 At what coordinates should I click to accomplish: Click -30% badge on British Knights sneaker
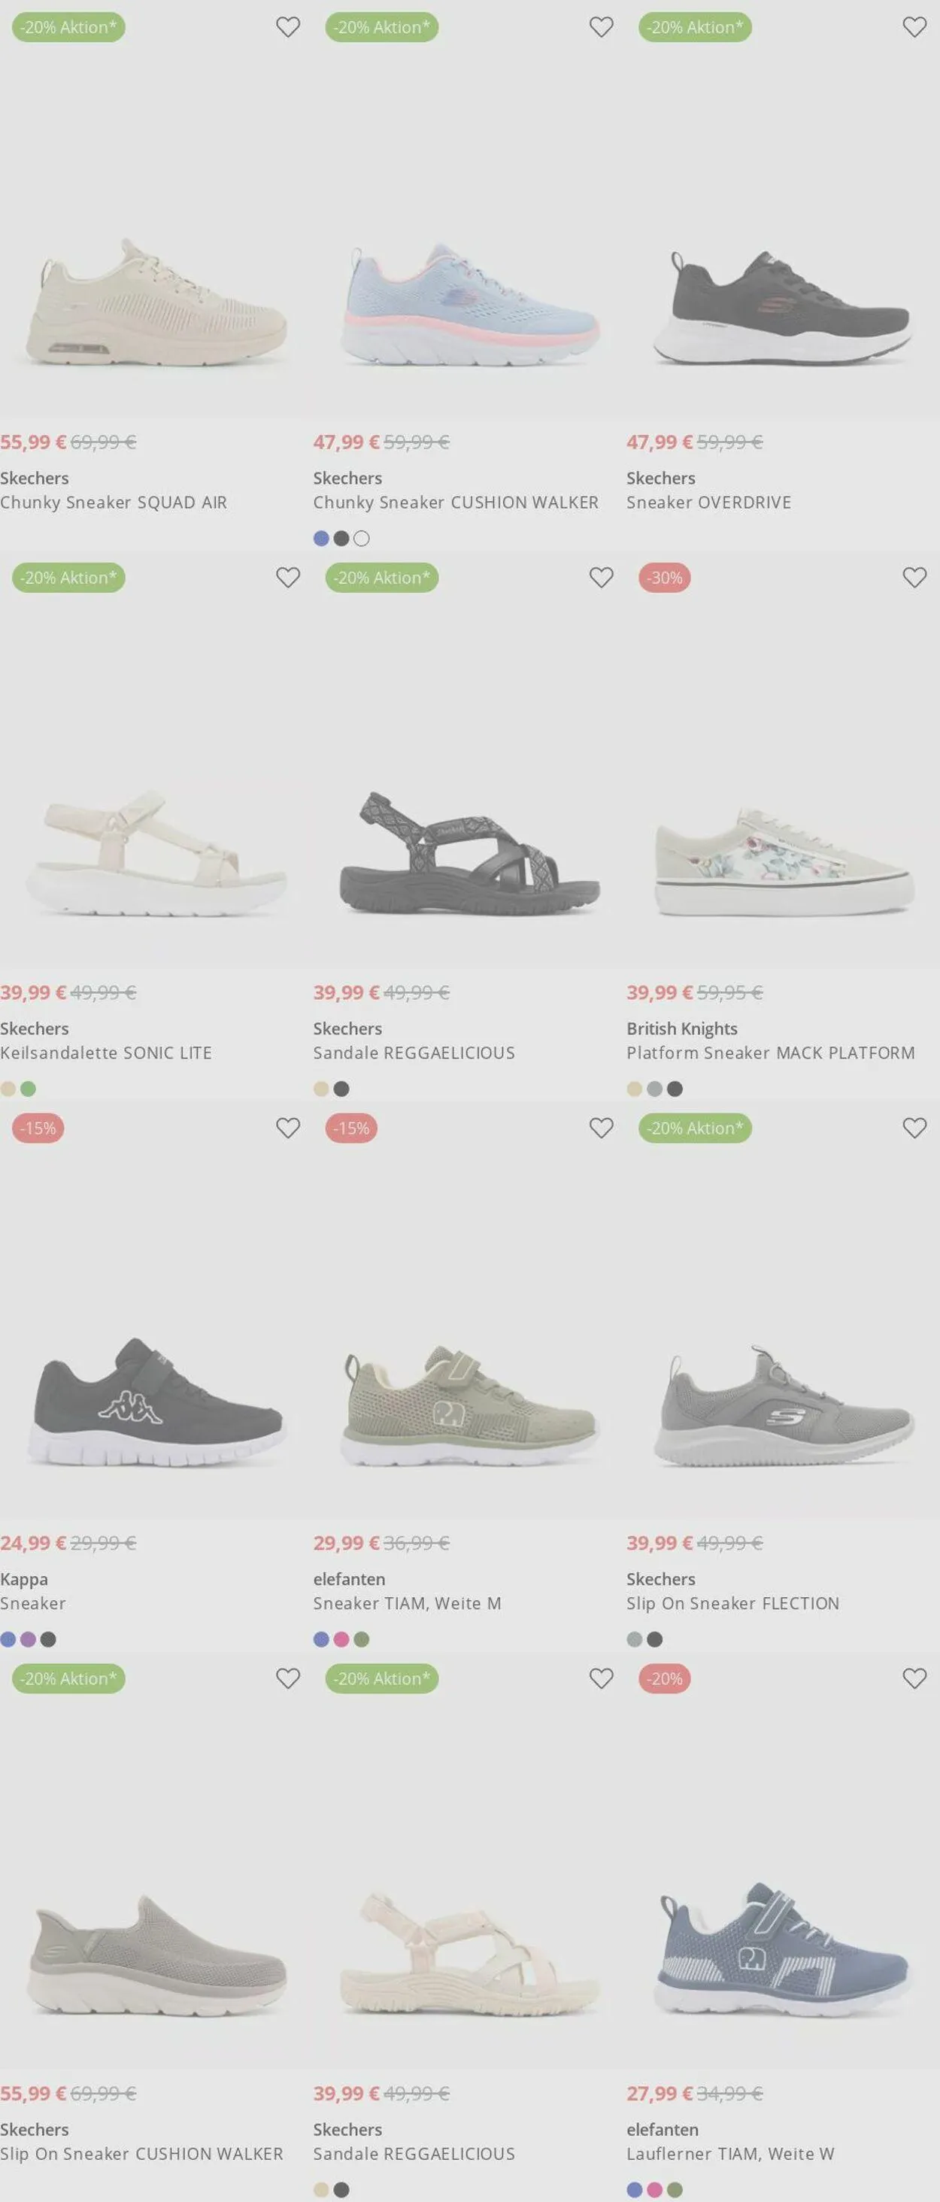(664, 578)
